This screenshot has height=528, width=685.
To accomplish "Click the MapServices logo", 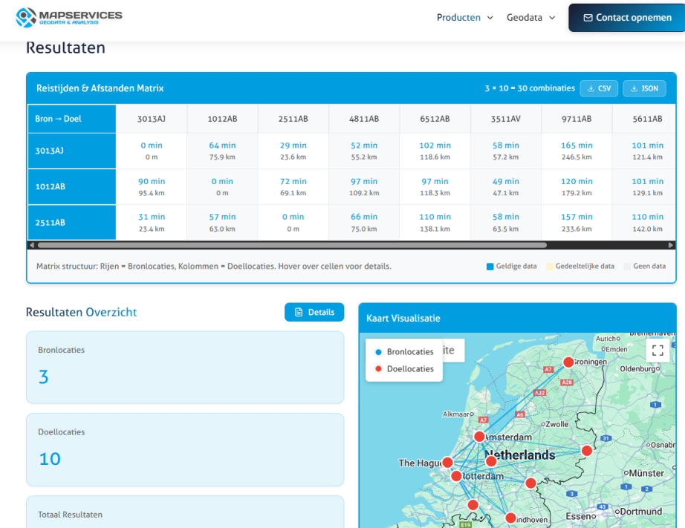I will 69,17.
